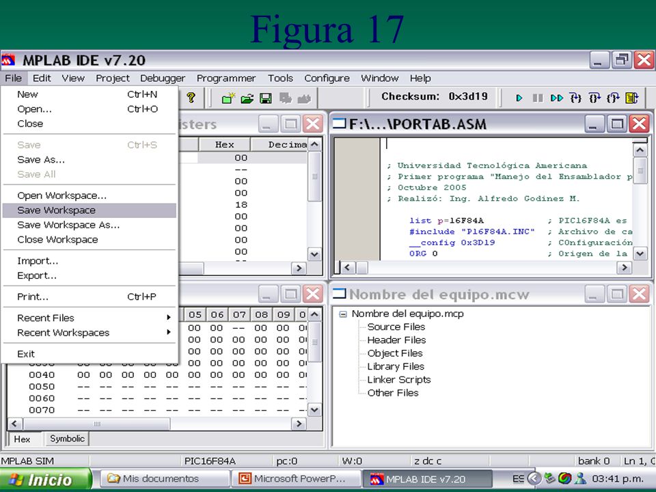Screen dimensions: 656x492
Task: Open the Project menu
Action: pos(113,78)
